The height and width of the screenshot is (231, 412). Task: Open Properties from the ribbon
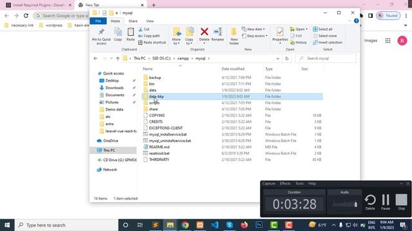(280, 35)
